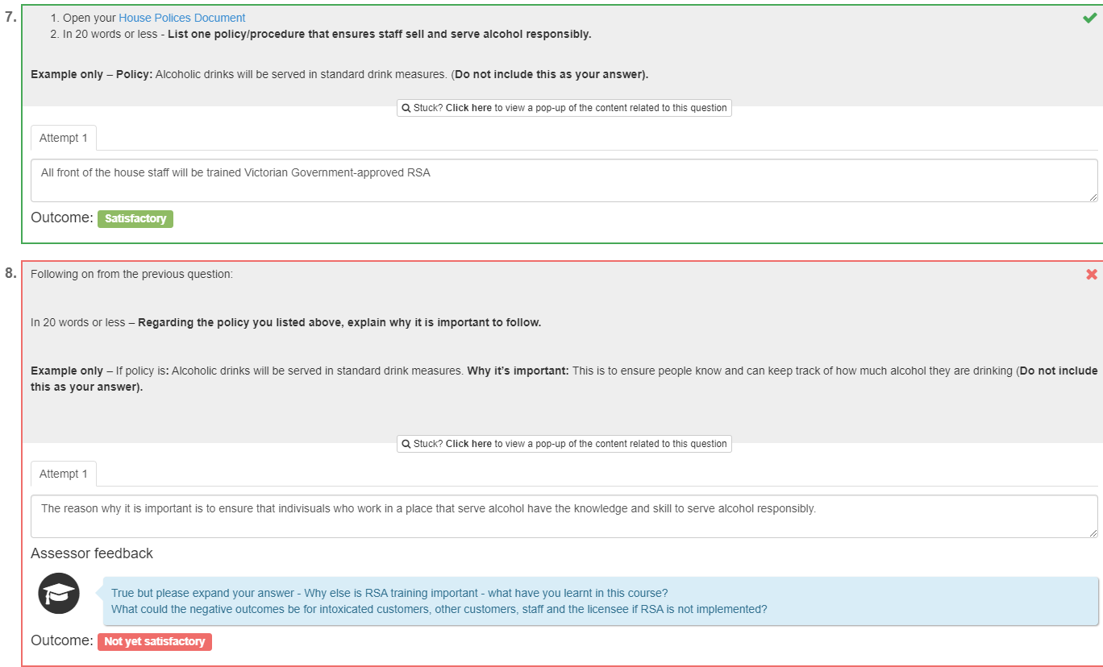
Task: Click the 'List one policy/procedure' instruction text
Action: [x=379, y=34]
